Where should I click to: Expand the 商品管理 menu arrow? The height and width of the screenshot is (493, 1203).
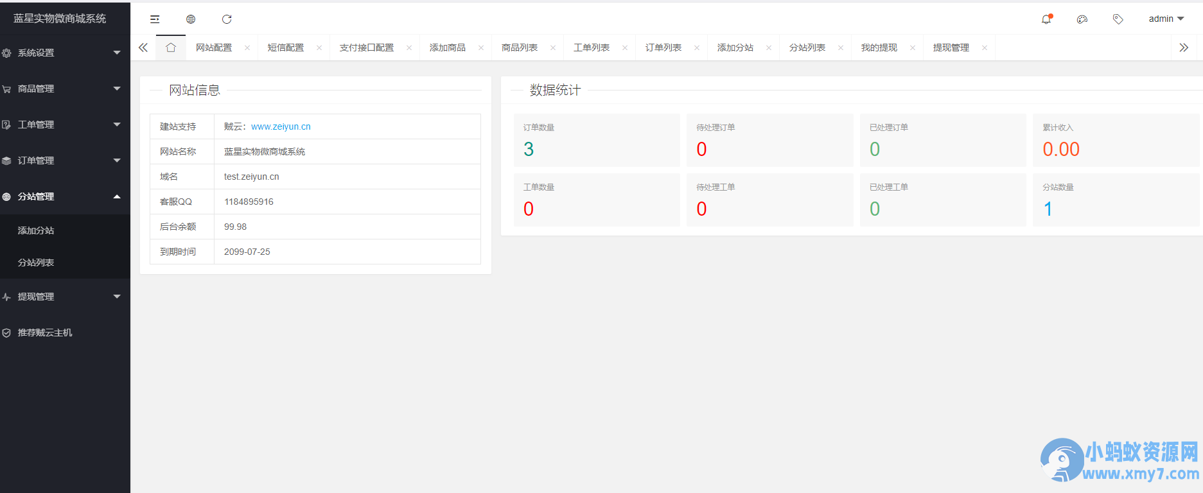(x=117, y=89)
